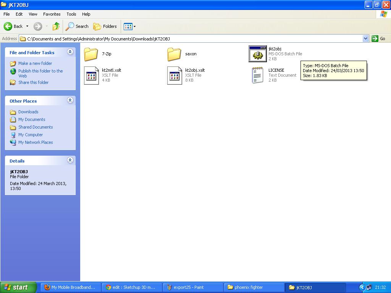This screenshot has width=391, height=293.
Task: Go to Shared Documents link
Action: 36,127
